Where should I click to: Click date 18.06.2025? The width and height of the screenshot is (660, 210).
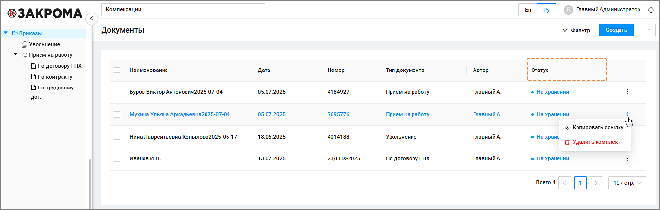271,137
